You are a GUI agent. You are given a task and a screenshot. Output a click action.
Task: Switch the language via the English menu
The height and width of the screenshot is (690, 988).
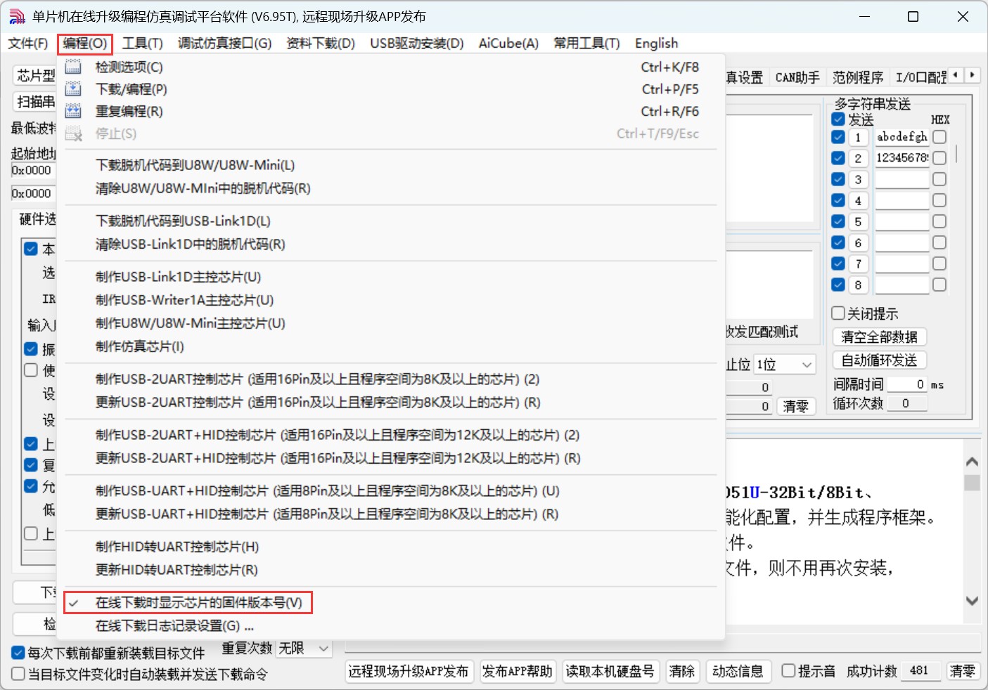pyautogui.click(x=657, y=44)
